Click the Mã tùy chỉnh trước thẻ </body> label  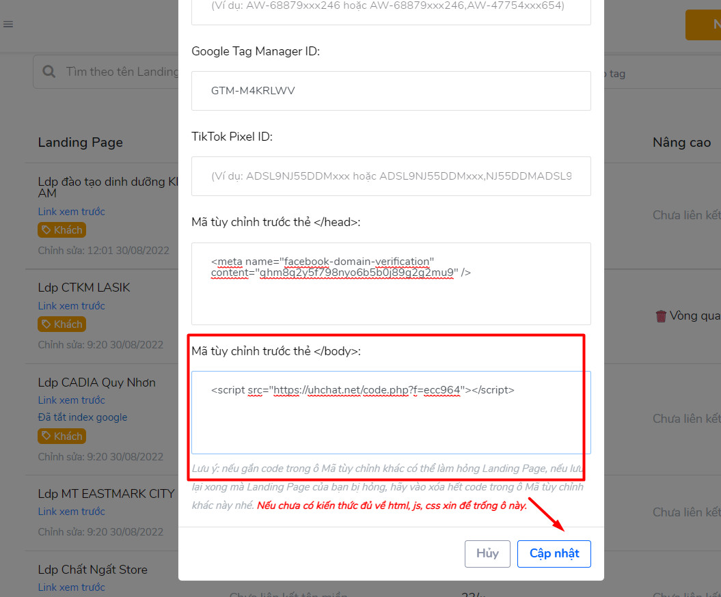276,351
